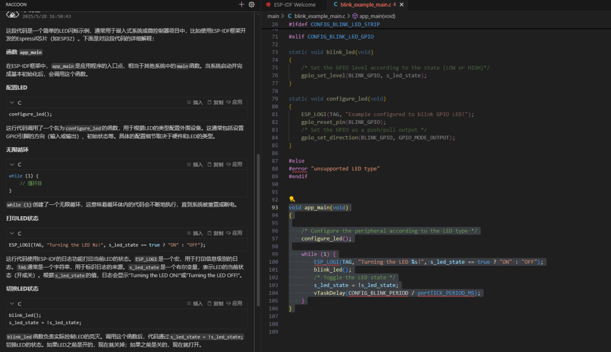The height and width of the screenshot is (352, 611).
Task: Click timestamp 2025/5/28 16:50:43
Action: tap(47, 16)
